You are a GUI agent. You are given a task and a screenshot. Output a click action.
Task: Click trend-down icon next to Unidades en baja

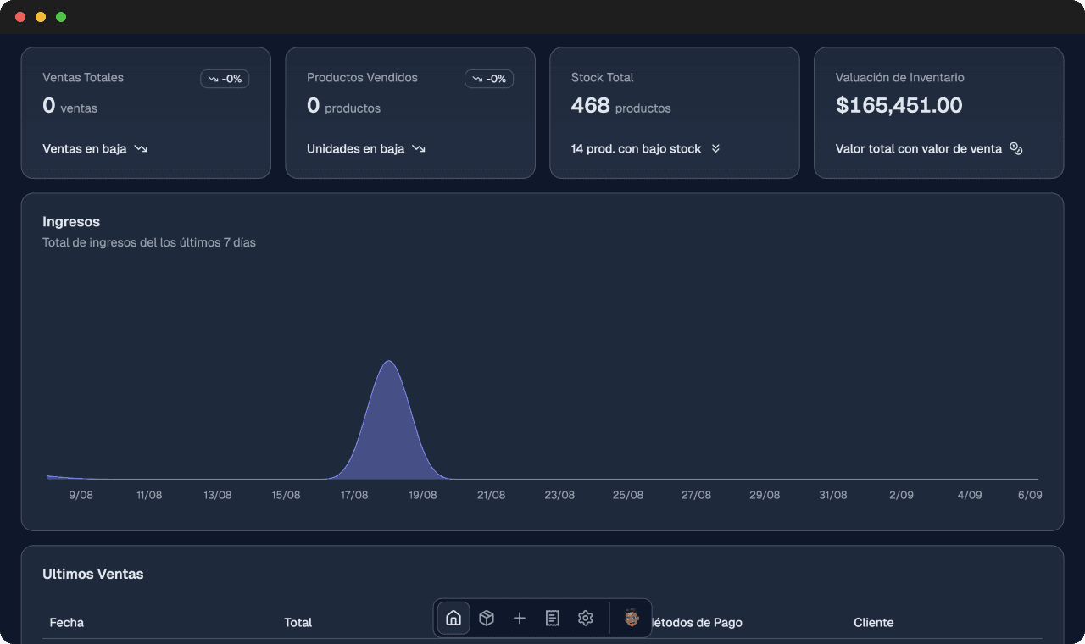419,149
